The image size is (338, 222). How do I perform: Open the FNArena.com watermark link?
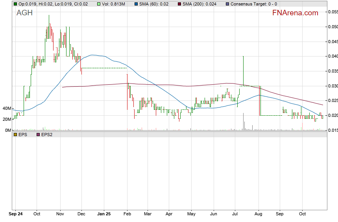click(x=295, y=13)
